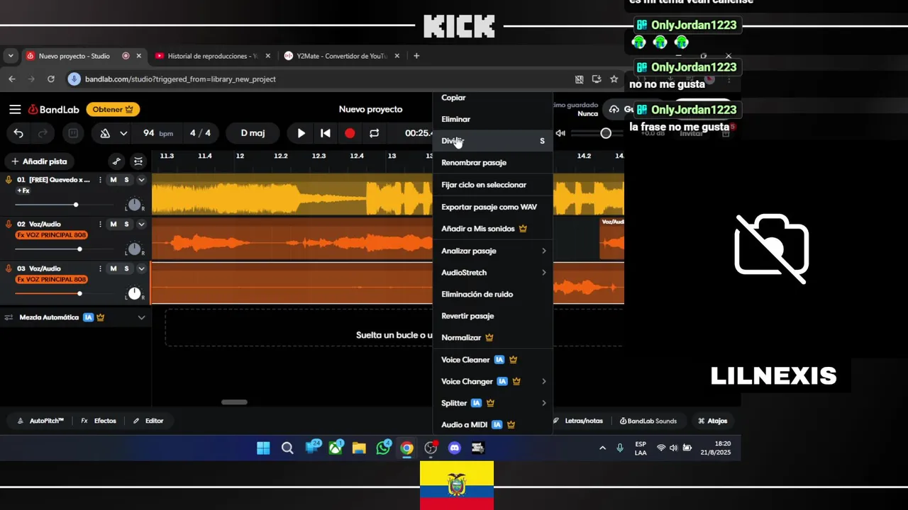Open the Editor panel
This screenshot has width=908, height=510.
click(148, 421)
